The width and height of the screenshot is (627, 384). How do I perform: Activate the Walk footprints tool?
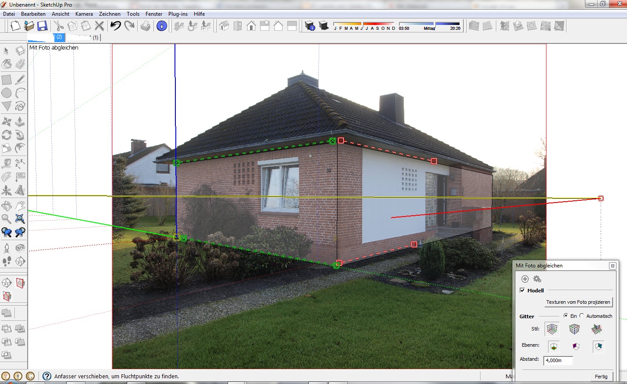[7, 261]
